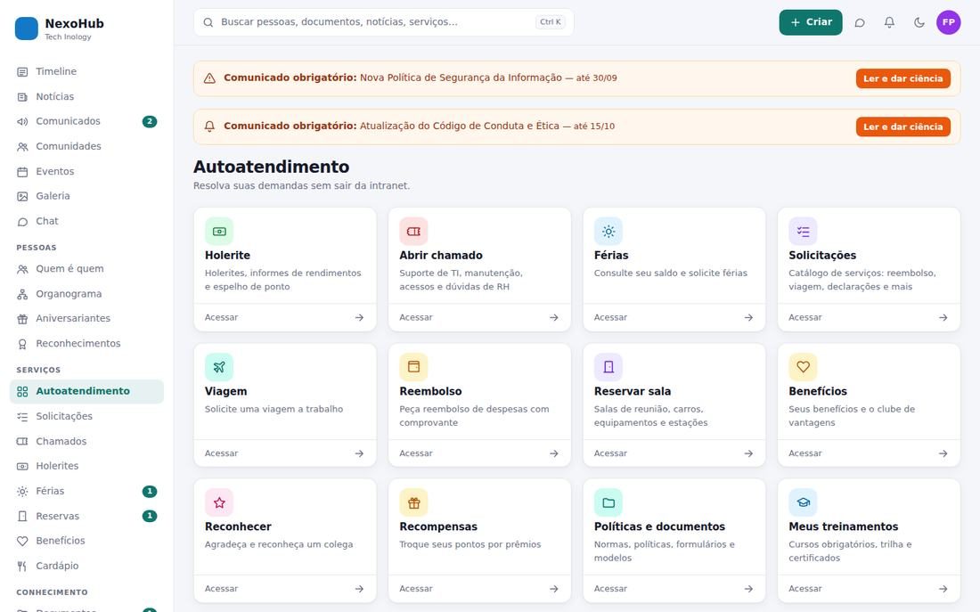
Task: Open the FP user avatar menu
Action: 948,22
